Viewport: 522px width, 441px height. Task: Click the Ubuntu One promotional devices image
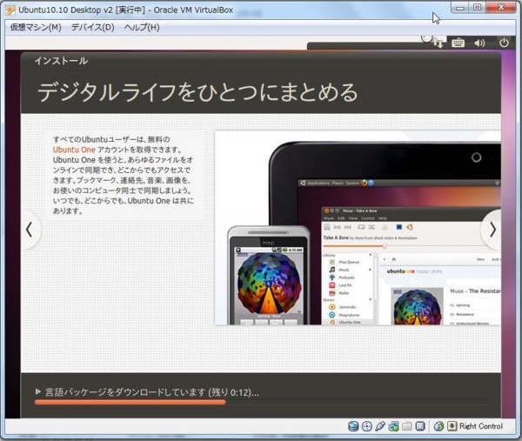[x=358, y=228]
